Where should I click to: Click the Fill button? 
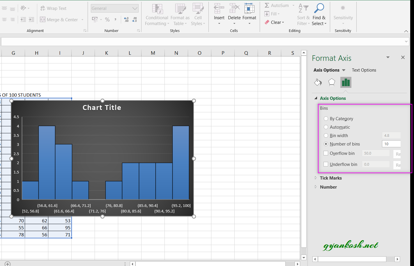coord(272,14)
